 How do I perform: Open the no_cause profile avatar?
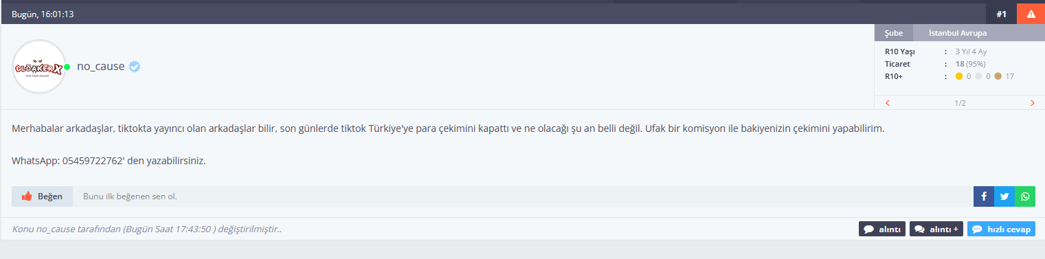(39, 67)
